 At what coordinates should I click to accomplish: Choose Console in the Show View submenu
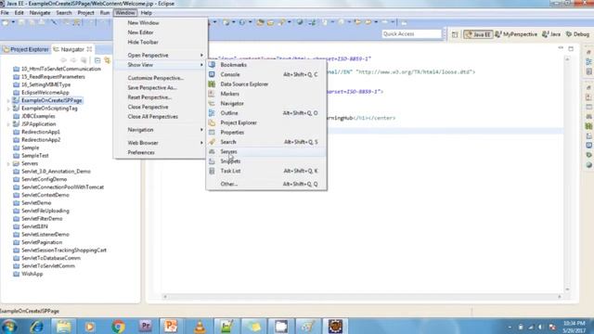tap(266, 74)
